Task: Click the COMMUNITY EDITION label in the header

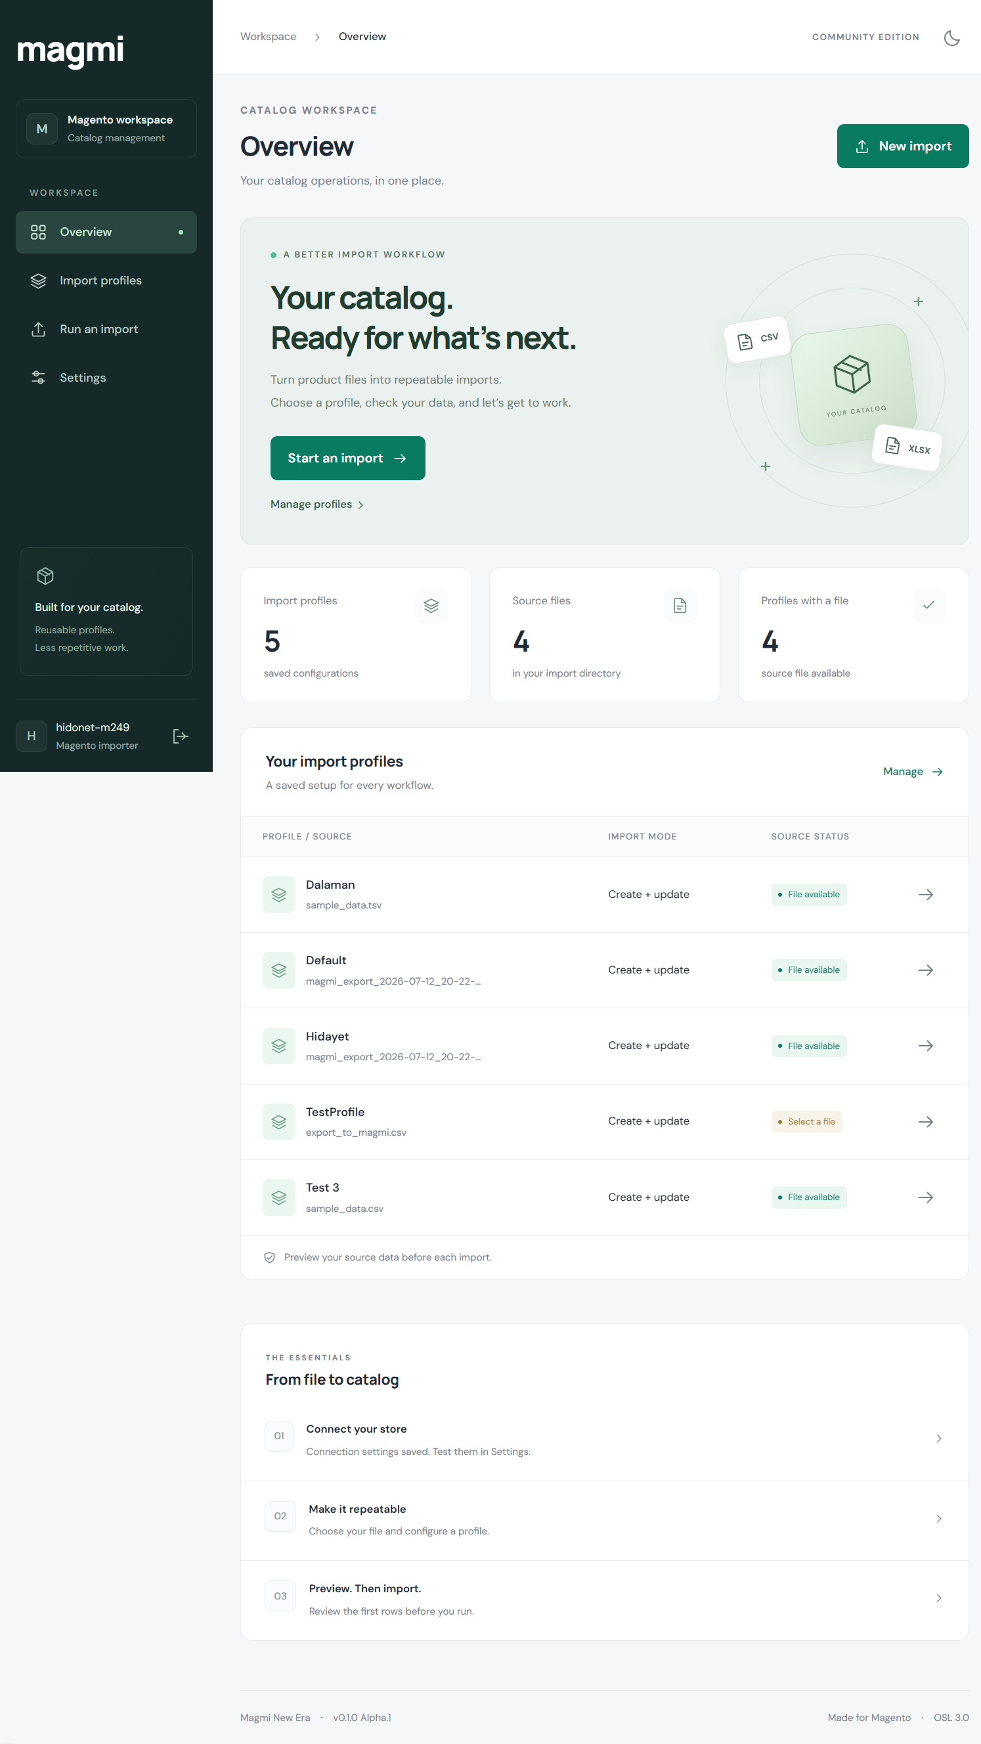Action: click(865, 37)
